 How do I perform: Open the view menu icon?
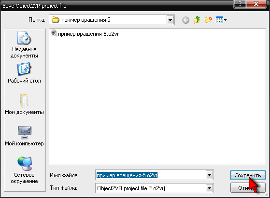point(221,20)
